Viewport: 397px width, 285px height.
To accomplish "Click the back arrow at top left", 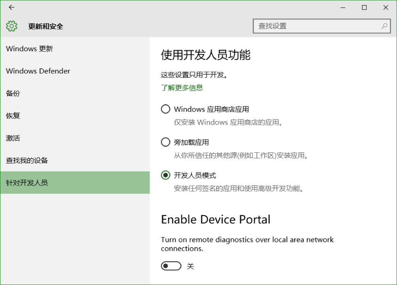I will (x=11, y=7).
